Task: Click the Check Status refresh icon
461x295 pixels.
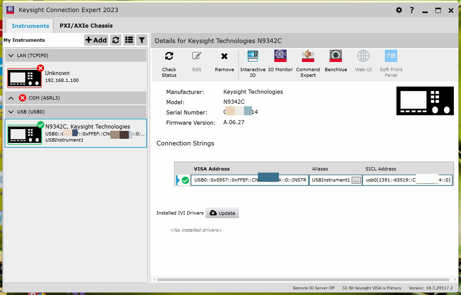Action: tap(169, 56)
